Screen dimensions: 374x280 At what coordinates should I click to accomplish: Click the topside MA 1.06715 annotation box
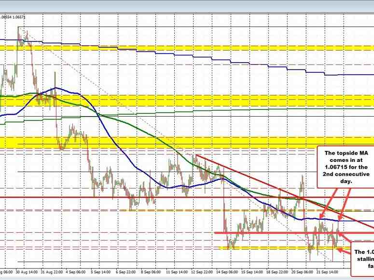(x=346, y=167)
